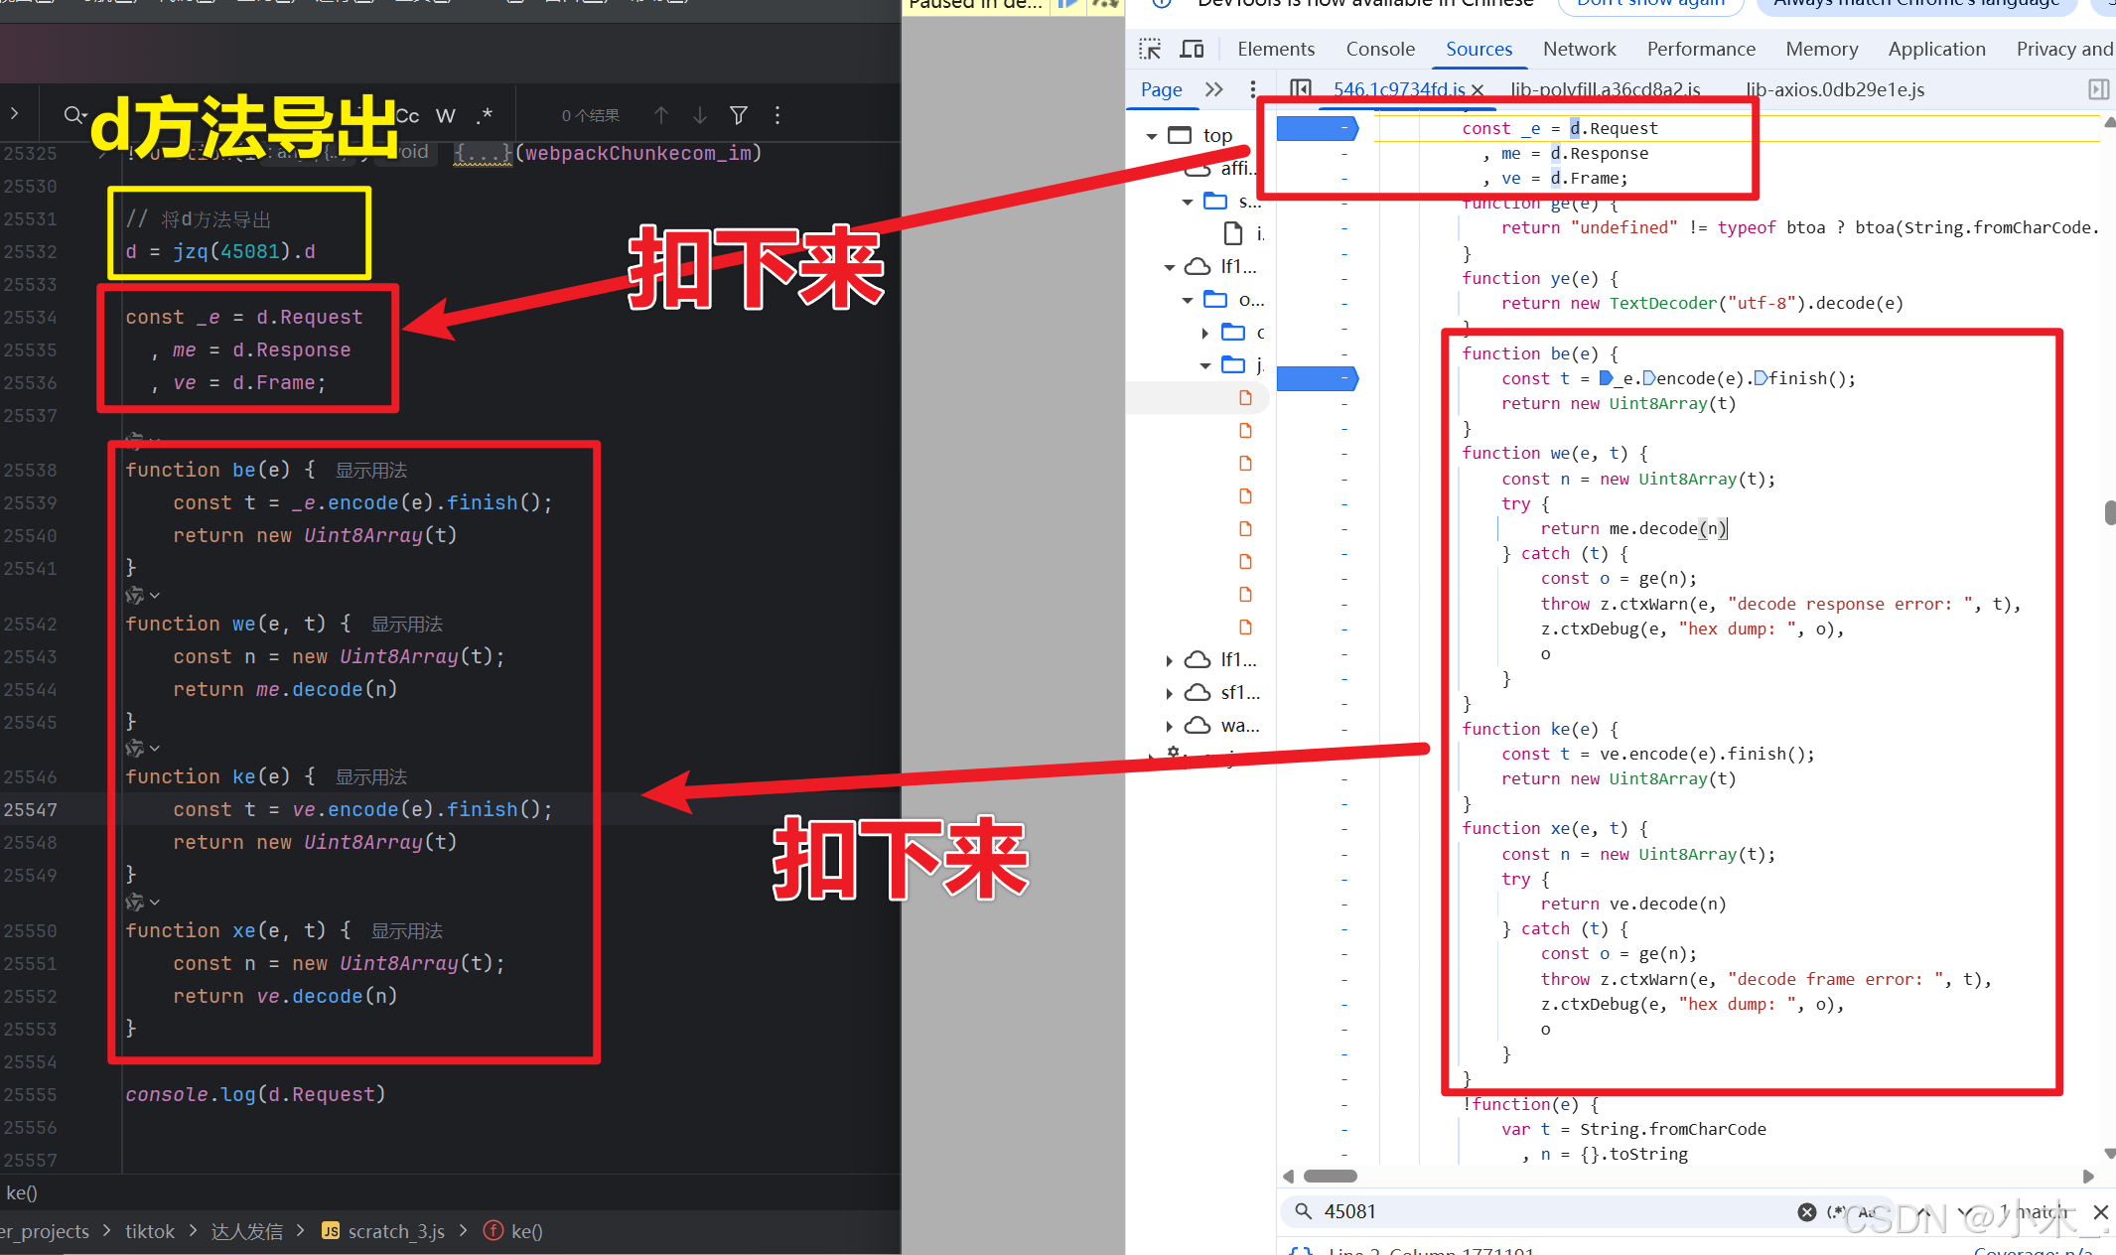Toggle regex .* option in IDE search
Viewport: 2116px width, 1255px height.
point(484,115)
